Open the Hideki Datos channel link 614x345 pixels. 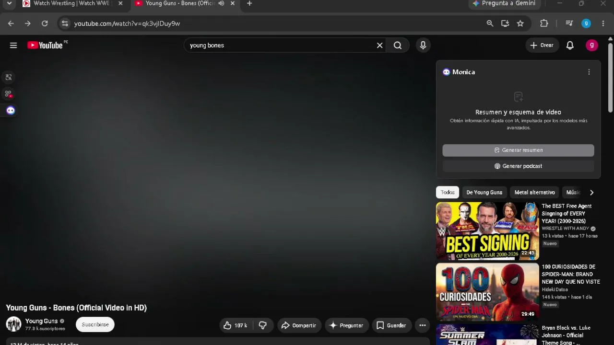point(555,289)
